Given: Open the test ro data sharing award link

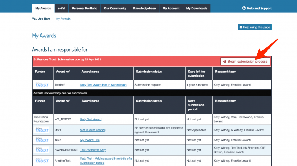Looking at the screenshot, I should pos(93,130).
